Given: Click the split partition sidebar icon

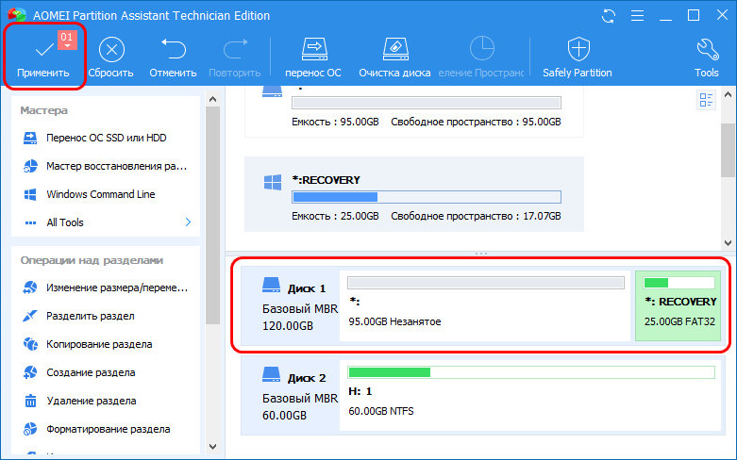Looking at the screenshot, I should (x=30, y=316).
